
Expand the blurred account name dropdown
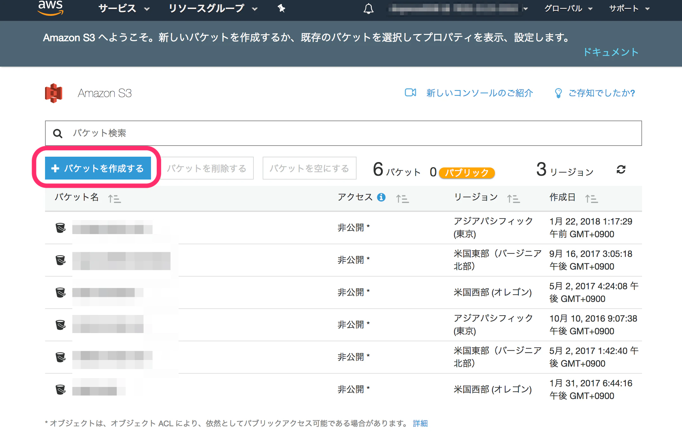tap(458, 9)
